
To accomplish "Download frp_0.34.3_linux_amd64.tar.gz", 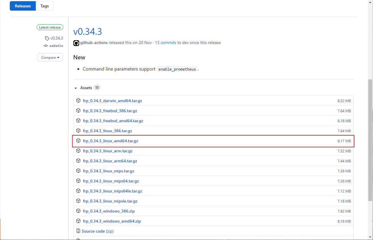I will 111,141.
